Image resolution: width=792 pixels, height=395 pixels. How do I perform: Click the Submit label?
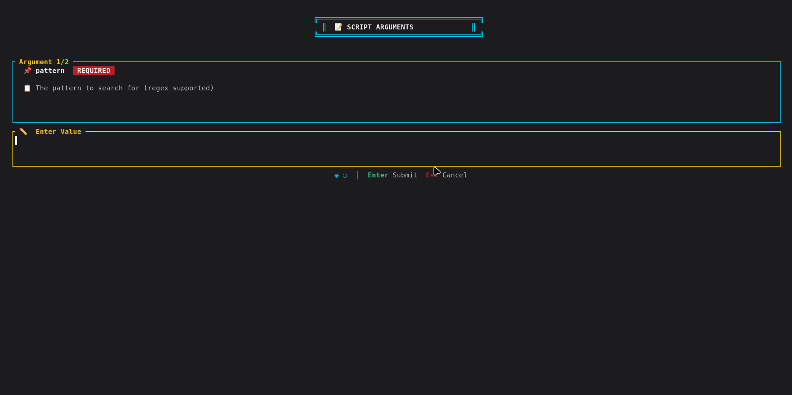405,175
